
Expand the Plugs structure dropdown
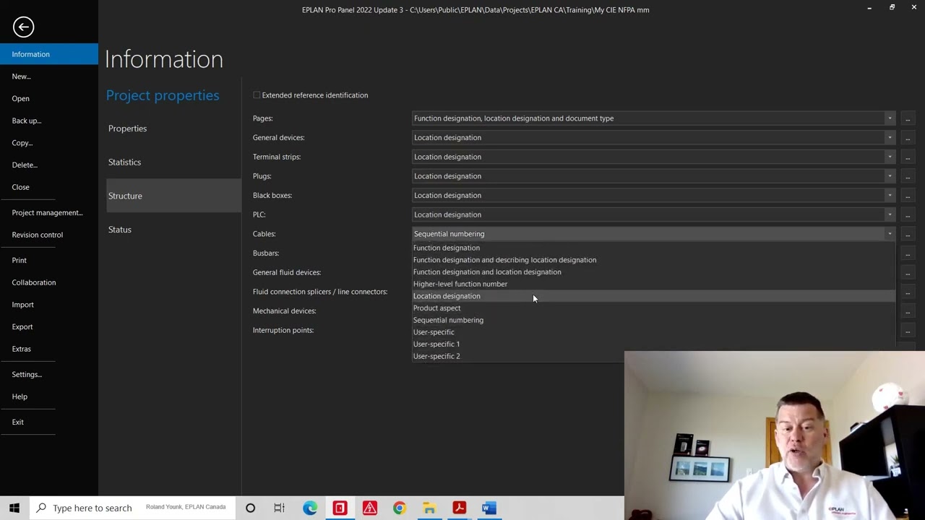pyautogui.click(x=890, y=176)
